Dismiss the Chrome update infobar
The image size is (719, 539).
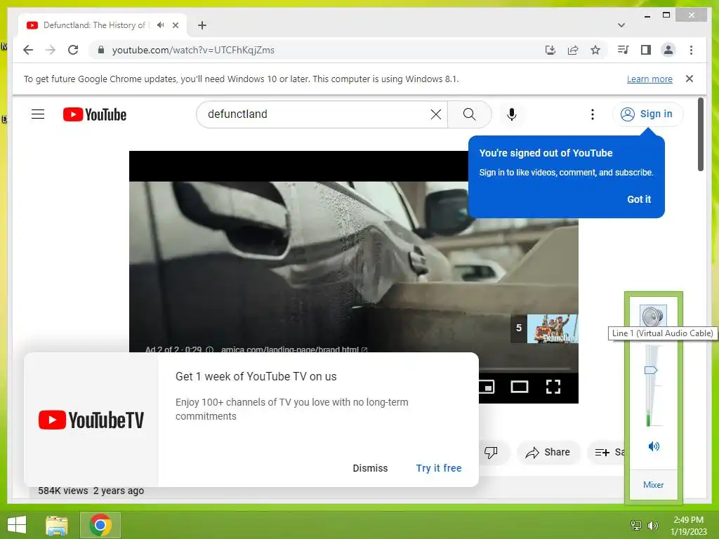click(x=690, y=79)
